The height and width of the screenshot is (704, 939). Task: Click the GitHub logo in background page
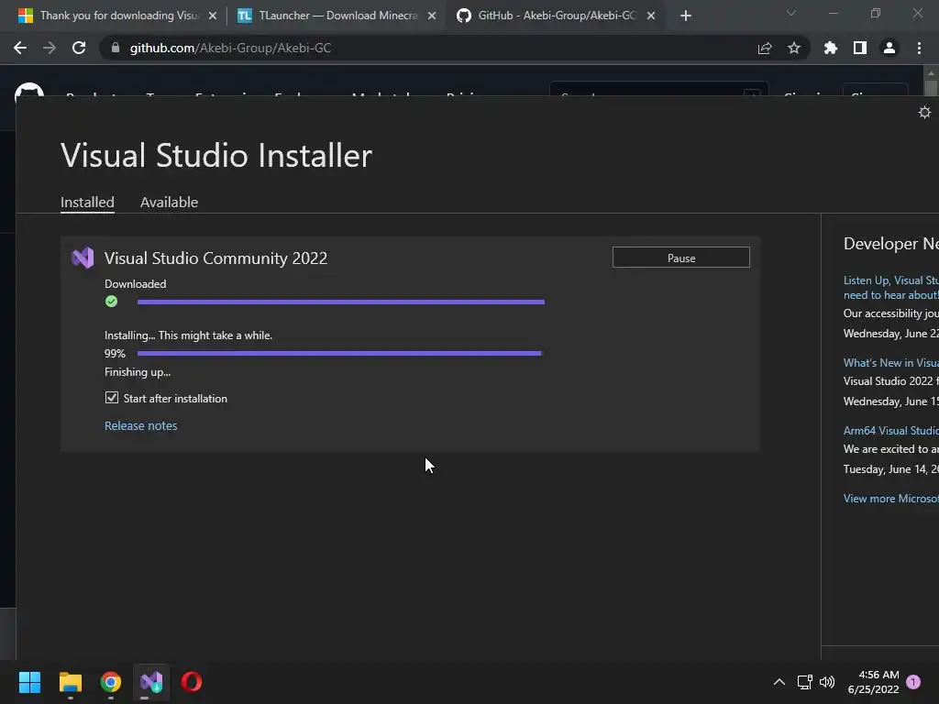click(28, 90)
